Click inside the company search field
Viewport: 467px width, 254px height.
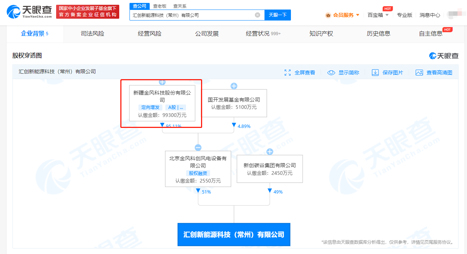191,15
